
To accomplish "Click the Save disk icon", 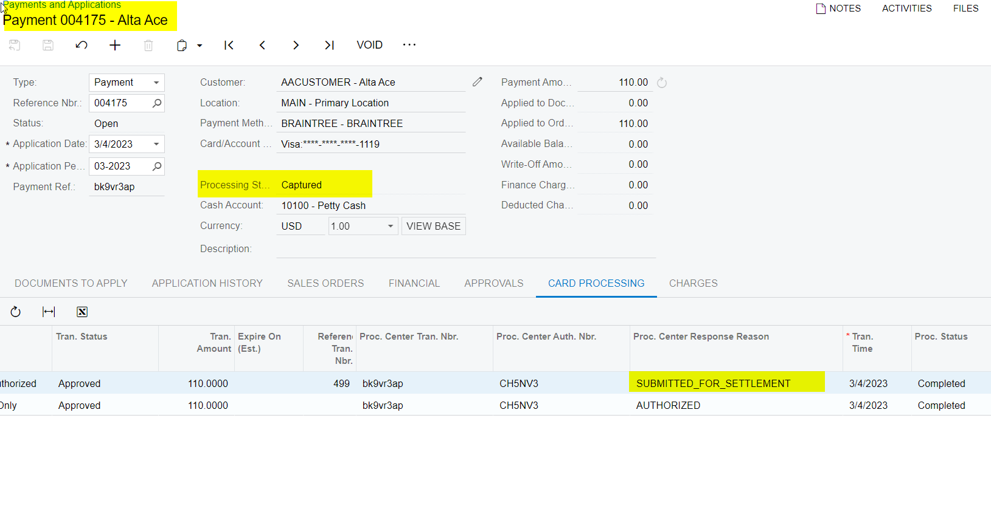I will coord(48,45).
